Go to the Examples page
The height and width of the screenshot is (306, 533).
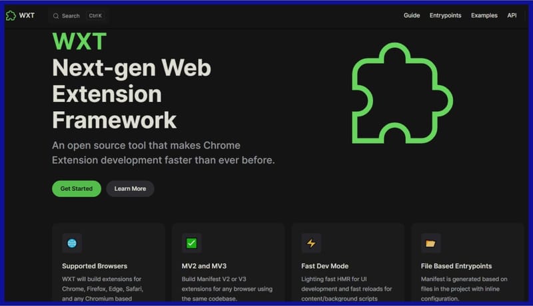tap(484, 15)
